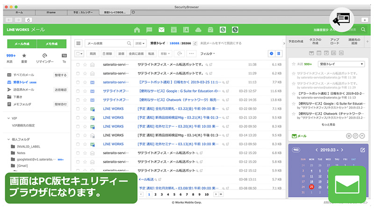Open the compose note icon on calendar widget
Screen dimensions: 374x215
[x=363, y=150]
